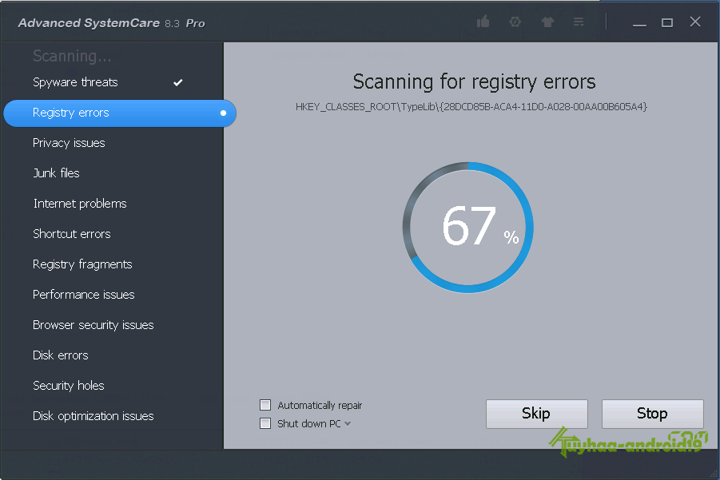Click the Advanced SystemCare 8.3 Pro title

click(x=112, y=23)
